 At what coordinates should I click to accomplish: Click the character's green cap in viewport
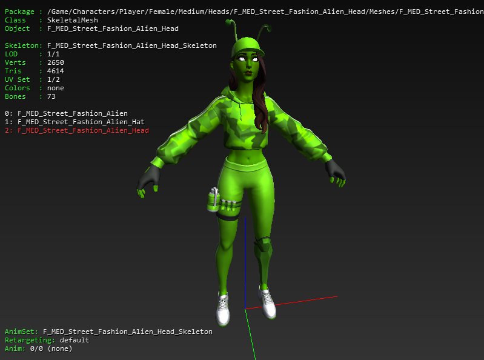click(247, 45)
